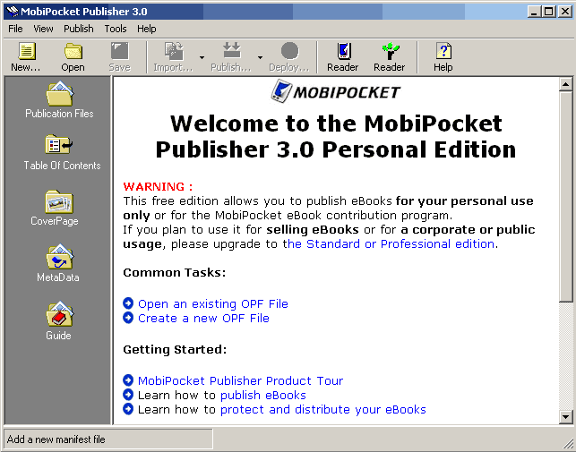Click the publish eBooks link
This screenshot has width=576, height=452.
[x=263, y=395]
